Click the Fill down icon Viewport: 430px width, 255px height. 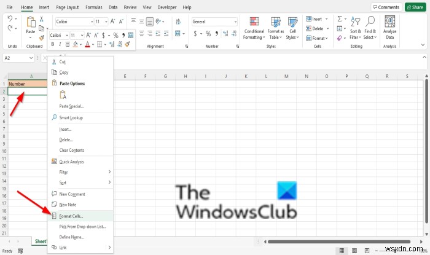pyautogui.click(x=340, y=28)
